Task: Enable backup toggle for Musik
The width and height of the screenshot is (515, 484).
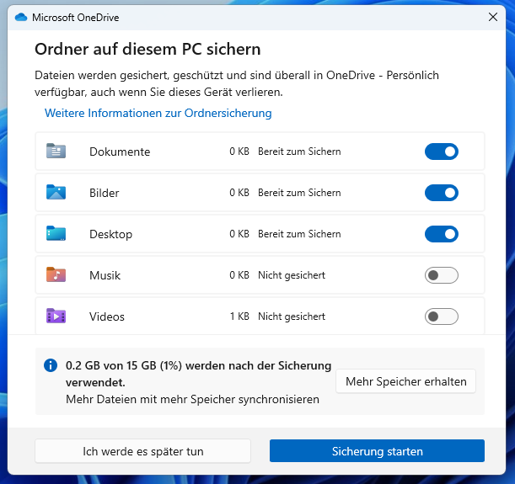Action: 442,275
